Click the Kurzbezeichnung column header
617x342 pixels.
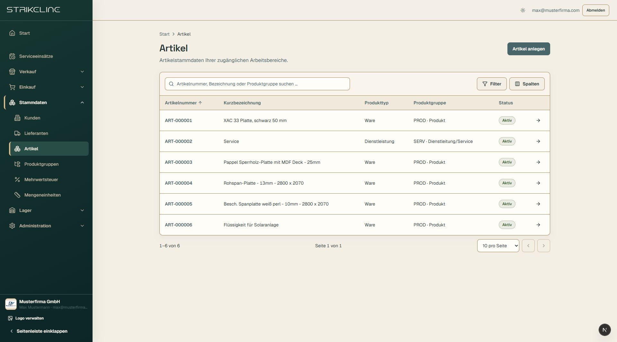[242, 103]
